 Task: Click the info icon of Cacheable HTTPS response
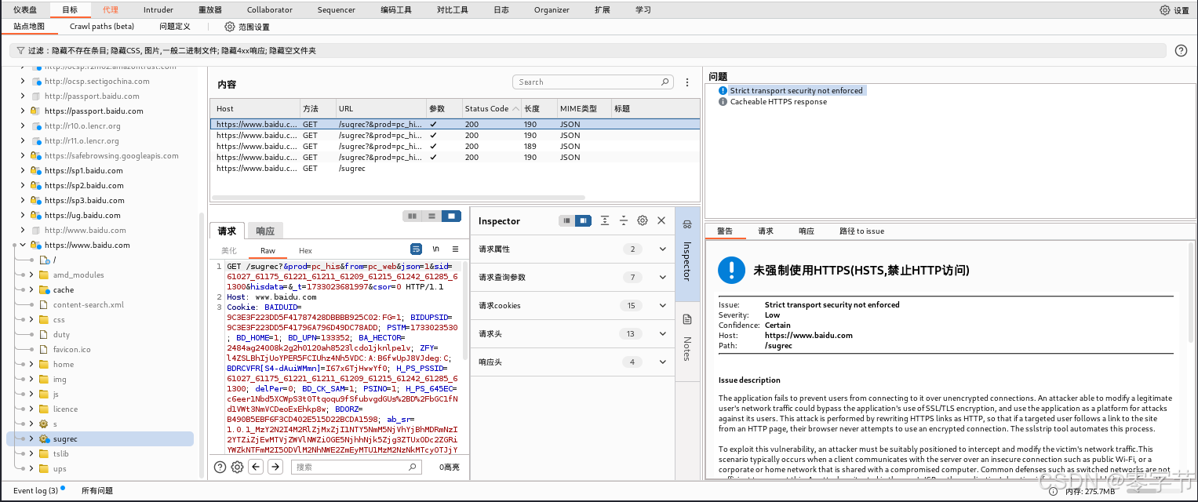pos(723,102)
